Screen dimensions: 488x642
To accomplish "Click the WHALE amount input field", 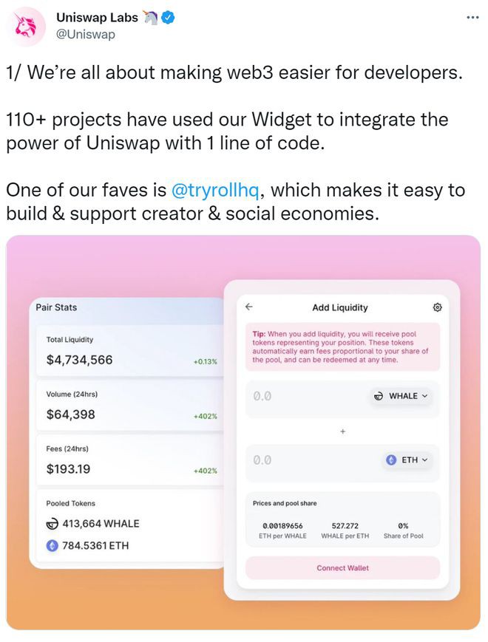I will click(x=303, y=396).
